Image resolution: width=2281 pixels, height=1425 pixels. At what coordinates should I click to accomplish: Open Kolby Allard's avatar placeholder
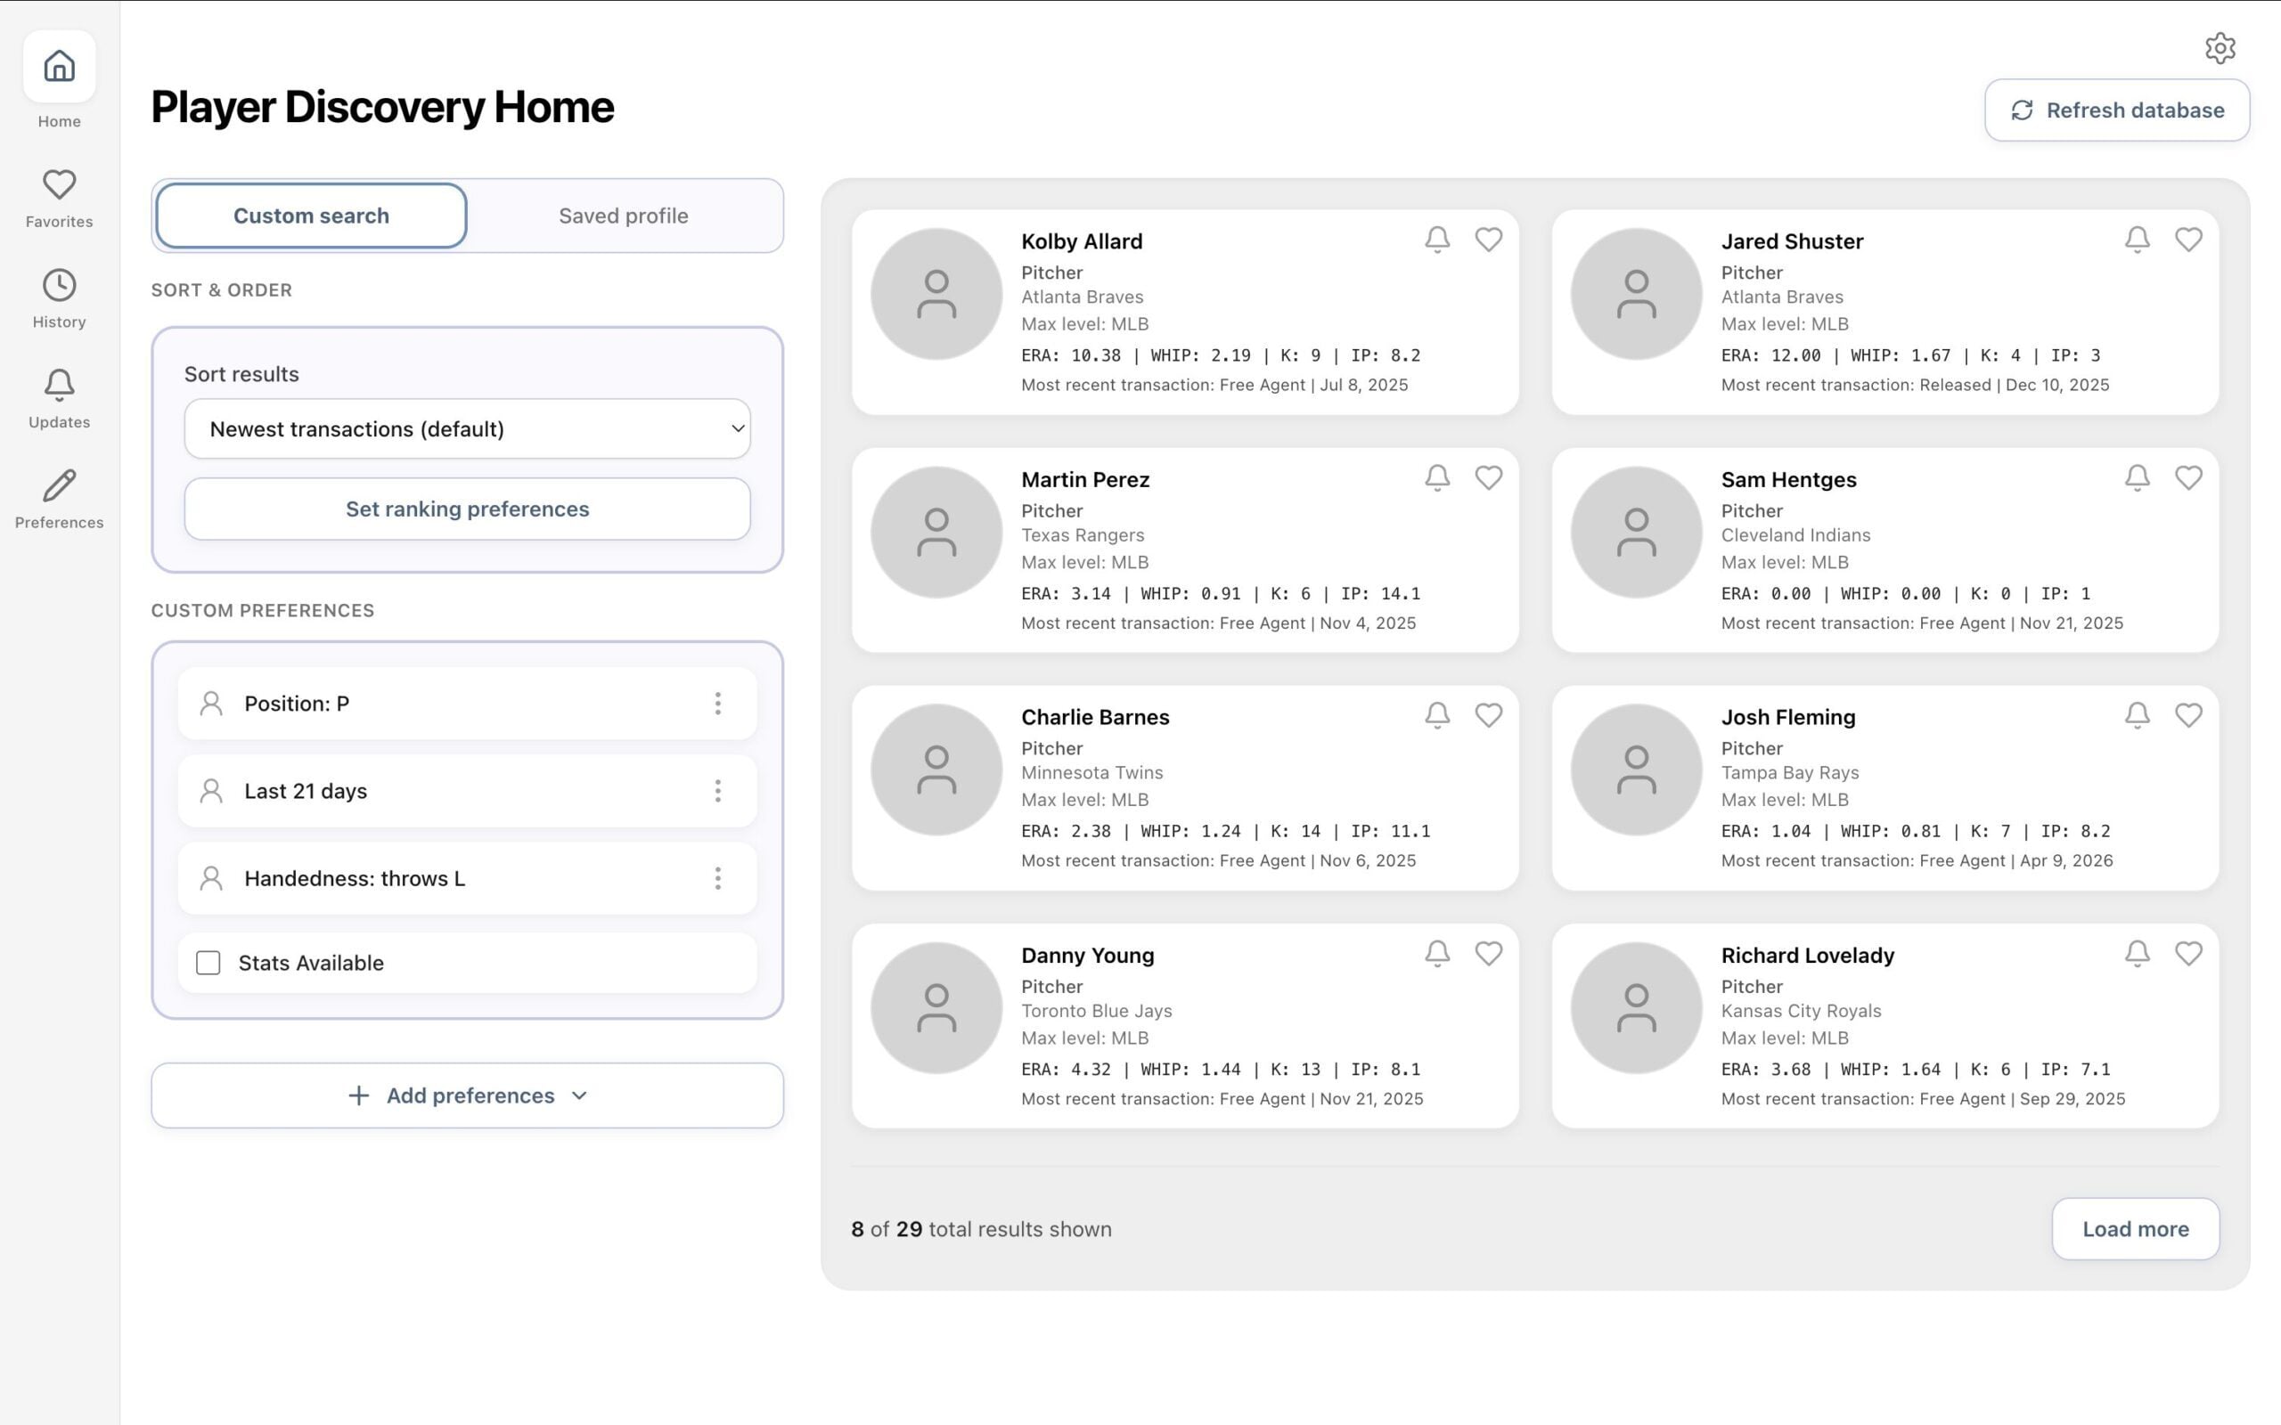[x=936, y=294]
